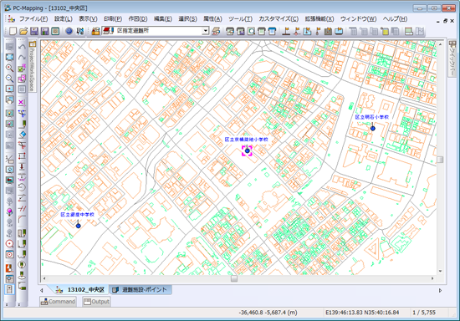Click the tab strip left arrow
The width and height of the screenshot is (460, 321).
[42, 291]
